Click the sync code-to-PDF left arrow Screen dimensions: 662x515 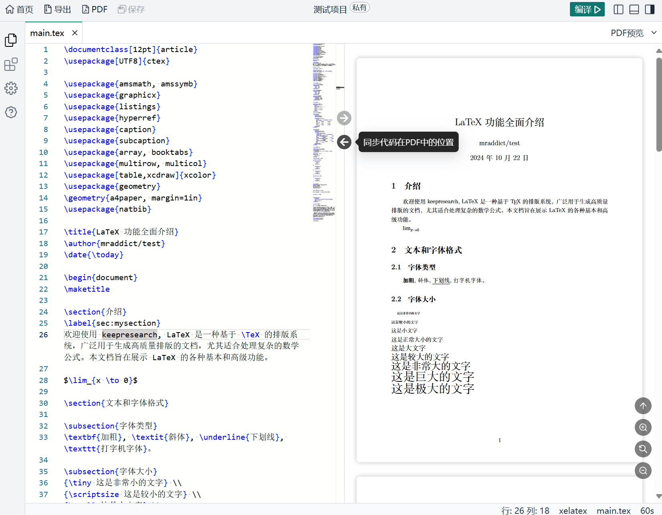[x=344, y=142]
